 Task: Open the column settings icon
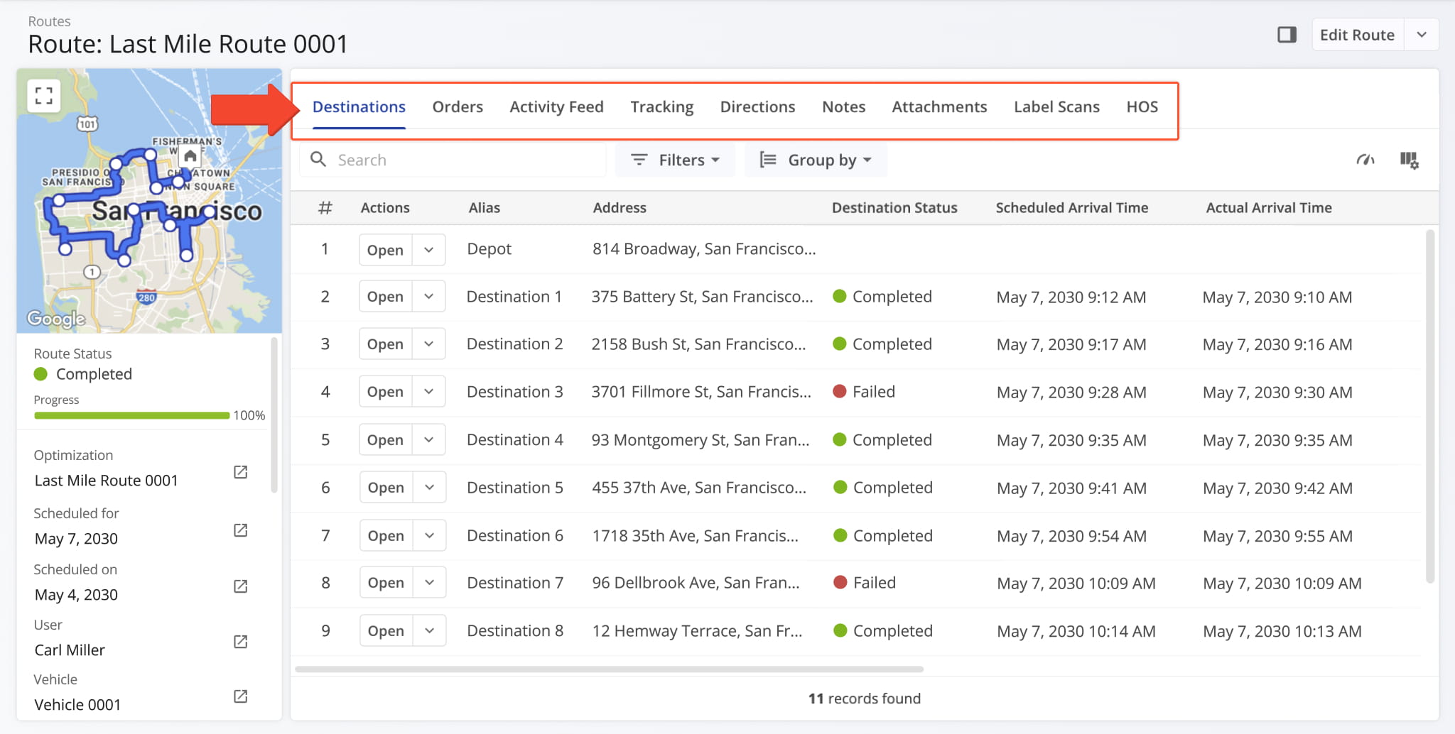(1409, 160)
